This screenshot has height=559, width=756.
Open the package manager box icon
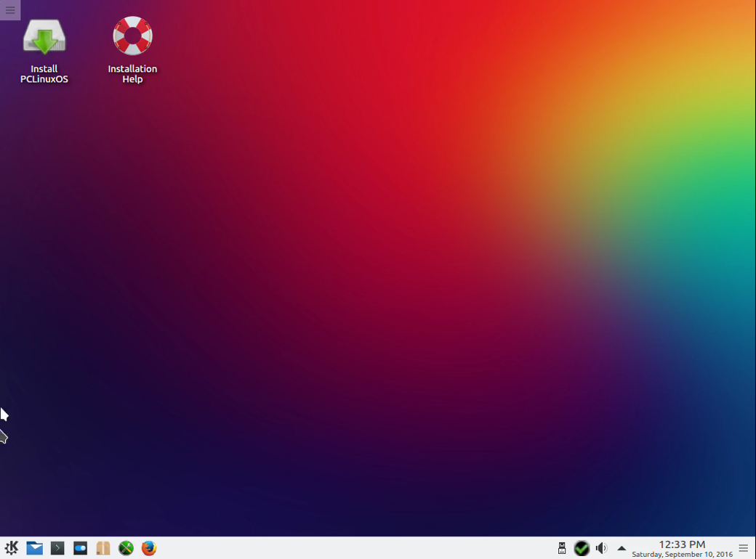[x=103, y=548]
